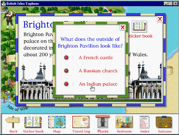Click the 'Back' label in toolbar
Screen dimensions: 179x135
[13, 131]
